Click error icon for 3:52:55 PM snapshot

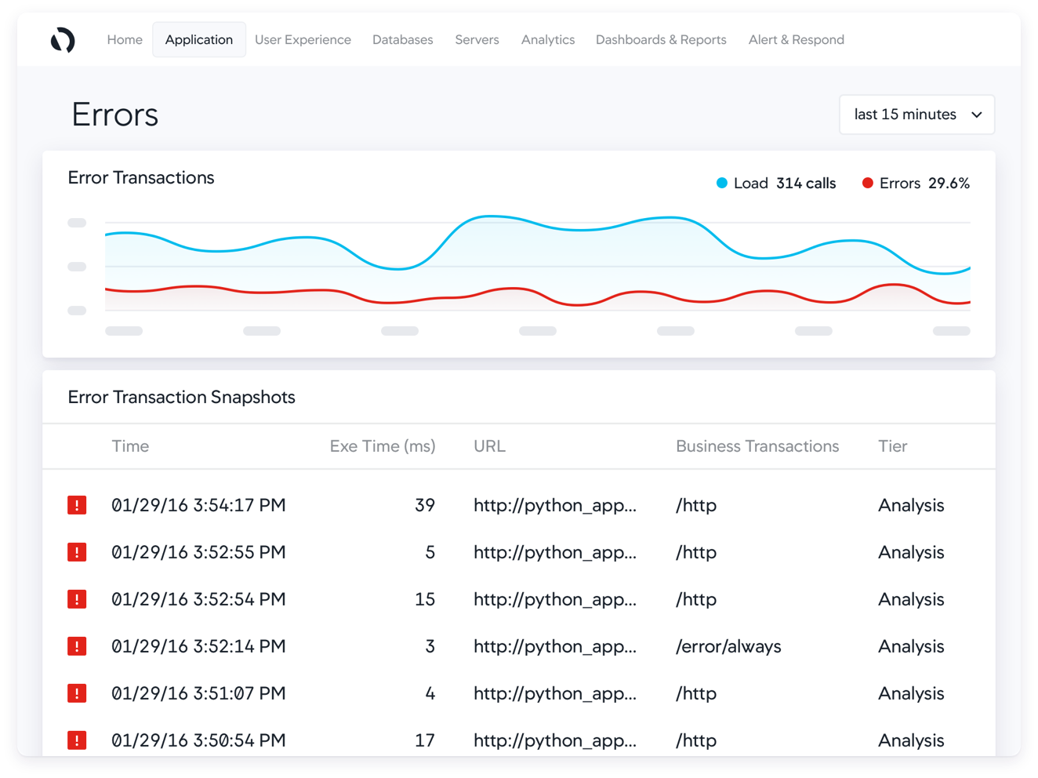click(x=77, y=552)
